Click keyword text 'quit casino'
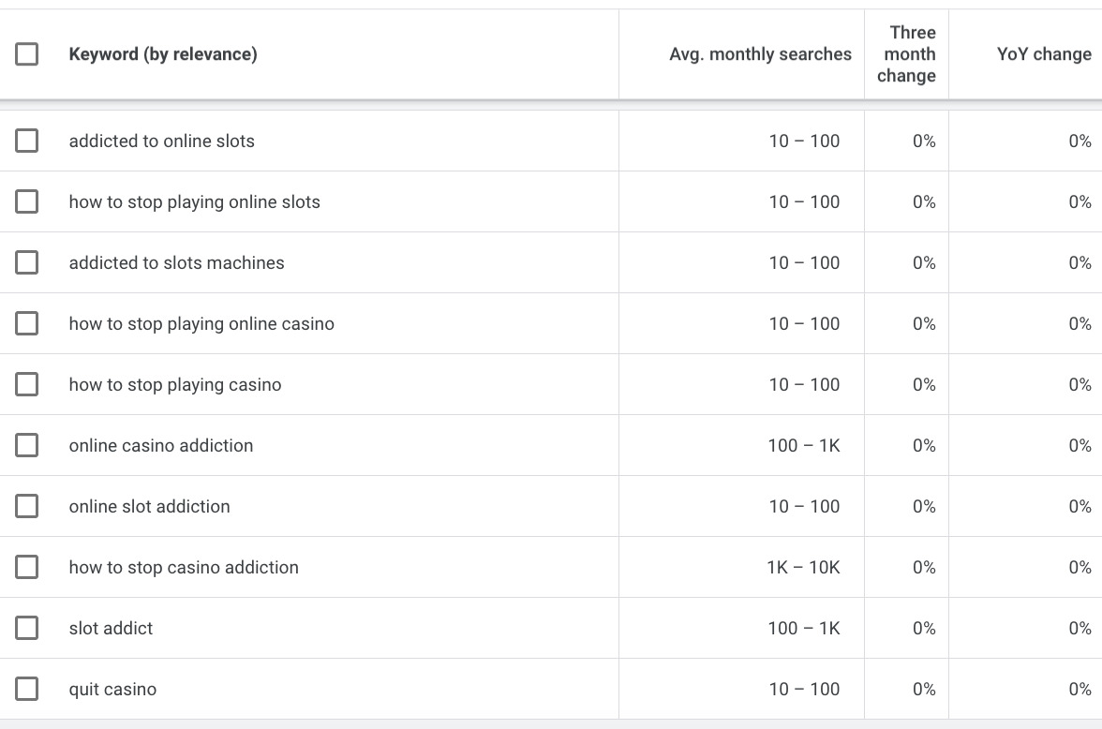Viewport: 1102px width, 729px height. coord(112,689)
